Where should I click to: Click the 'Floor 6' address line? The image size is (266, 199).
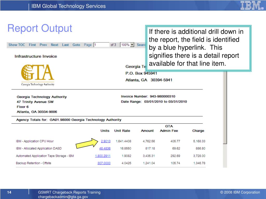(x=23, y=107)
